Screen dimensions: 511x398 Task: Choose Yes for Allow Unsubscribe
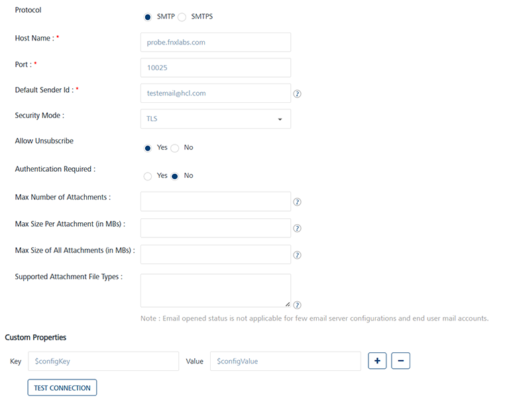pos(148,148)
